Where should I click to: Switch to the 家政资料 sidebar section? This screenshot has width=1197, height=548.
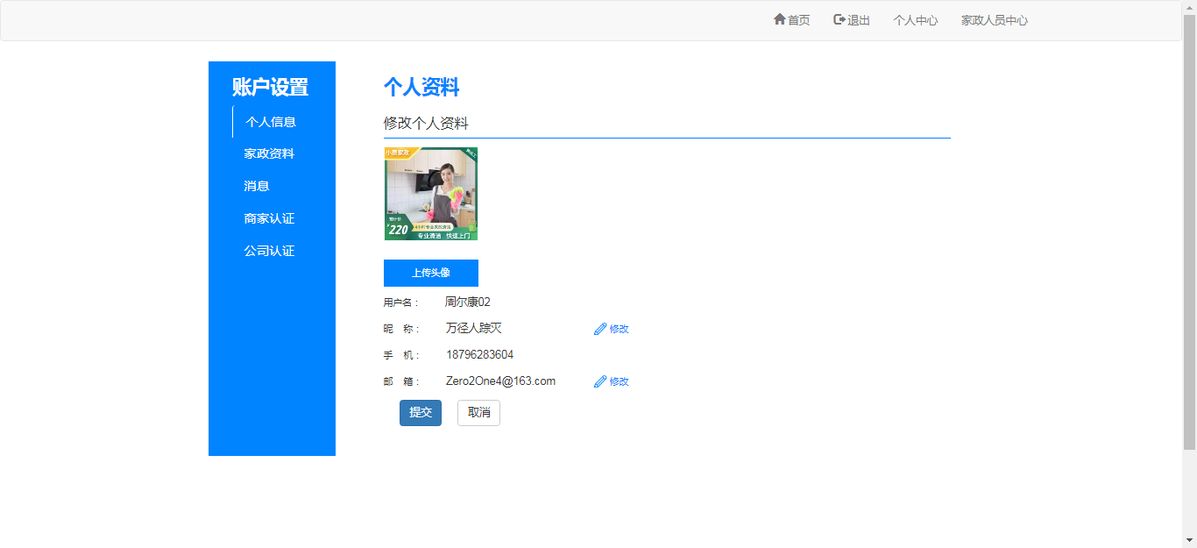(x=269, y=153)
